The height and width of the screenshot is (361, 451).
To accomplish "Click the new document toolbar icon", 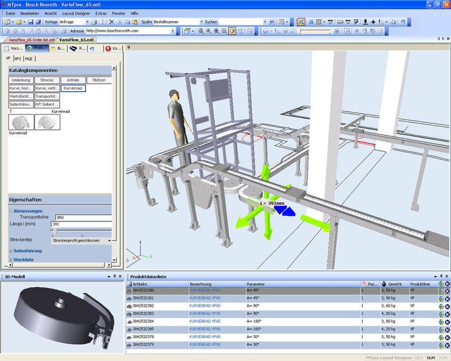I will pos(7,22).
